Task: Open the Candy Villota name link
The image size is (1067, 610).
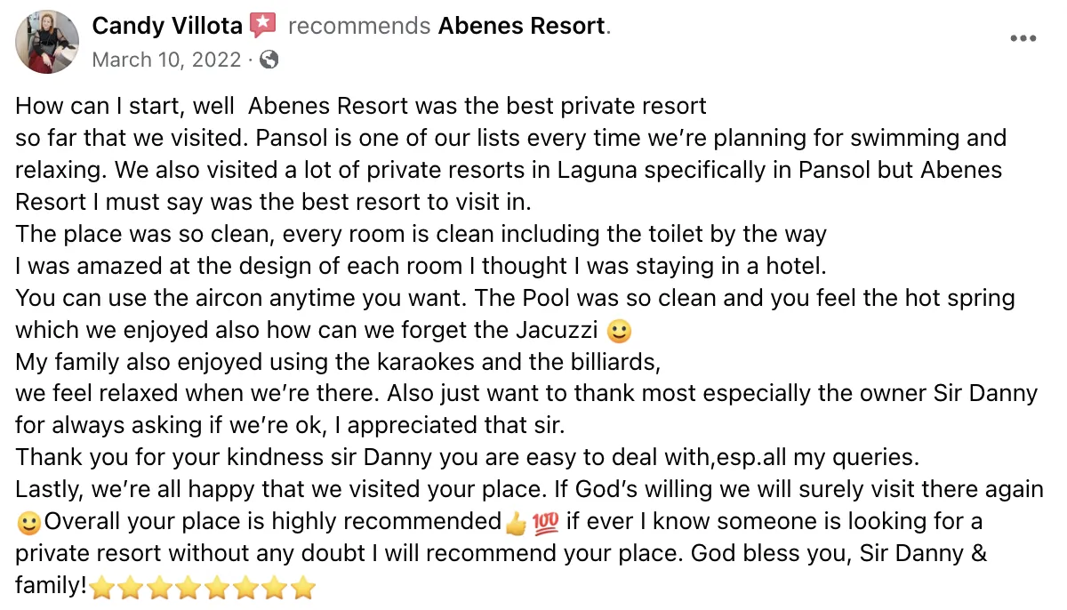Action: click(167, 26)
